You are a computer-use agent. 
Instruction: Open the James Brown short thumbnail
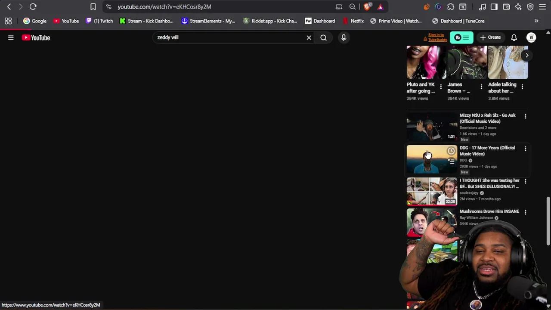(x=467, y=62)
